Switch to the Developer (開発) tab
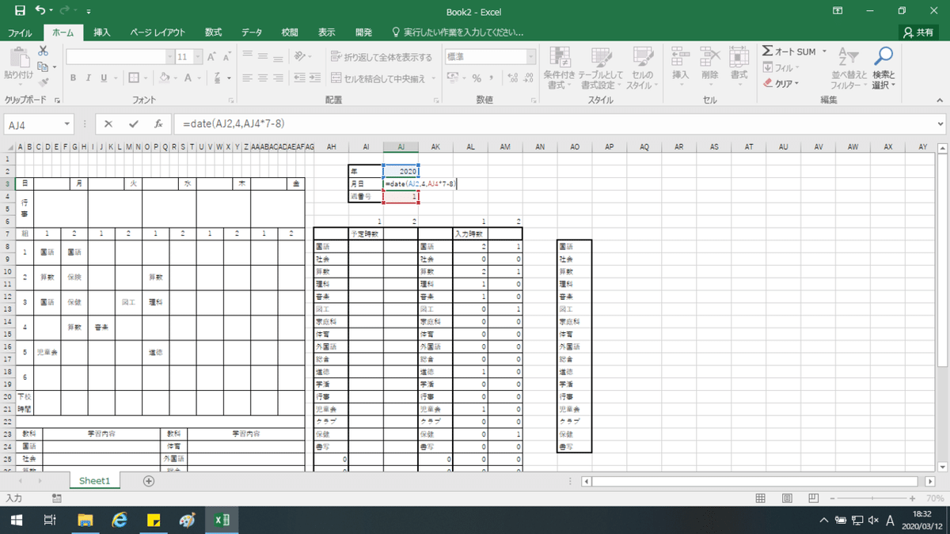Image resolution: width=950 pixels, height=534 pixels. point(363,32)
